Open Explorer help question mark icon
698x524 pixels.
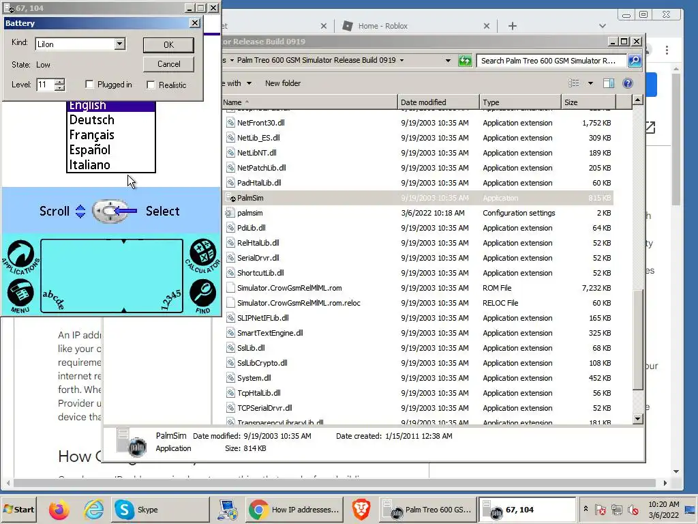[628, 83]
